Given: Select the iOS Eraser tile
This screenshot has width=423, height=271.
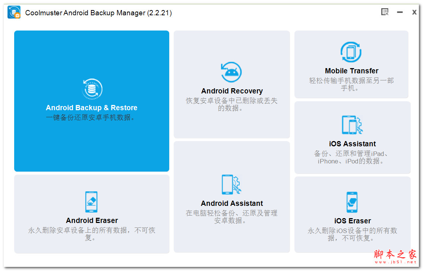Looking at the screenshot, I should (x=352, y=214).
